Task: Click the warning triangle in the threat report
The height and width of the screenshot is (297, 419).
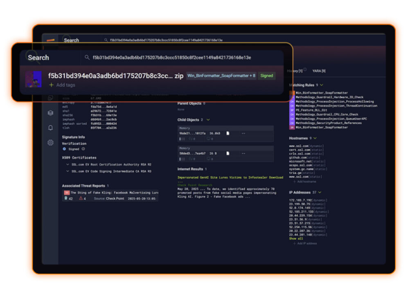Action: point(81,198)
